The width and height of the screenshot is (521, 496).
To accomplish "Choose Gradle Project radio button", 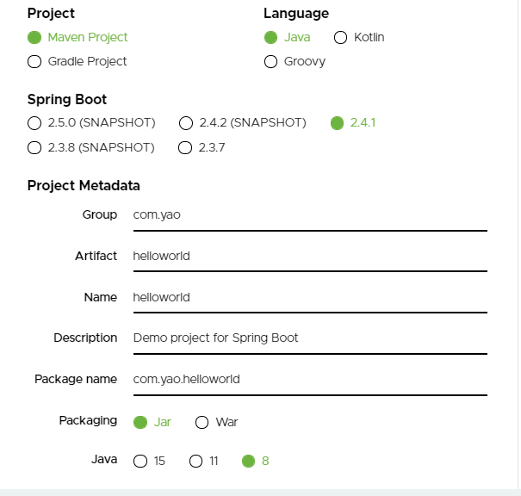I will pyautogui.click(x=34, y=62).
